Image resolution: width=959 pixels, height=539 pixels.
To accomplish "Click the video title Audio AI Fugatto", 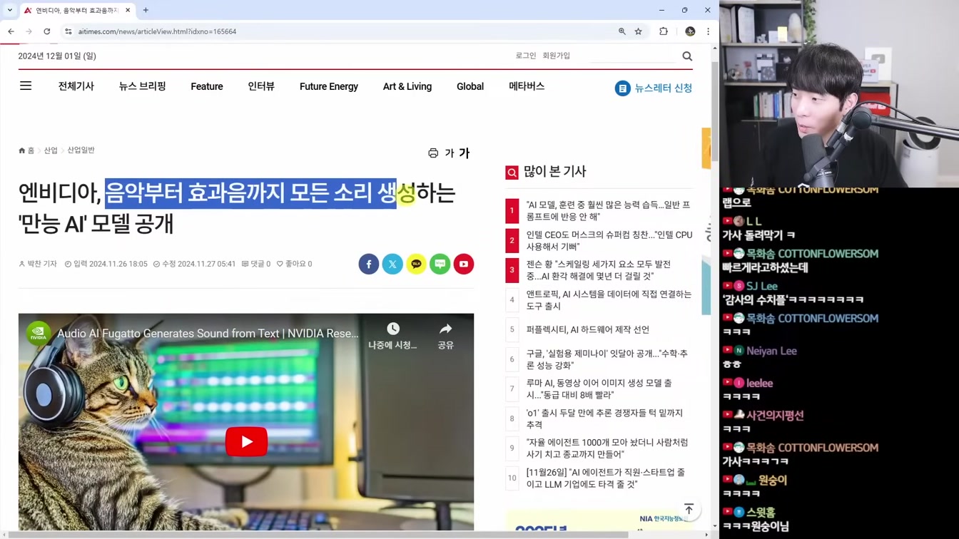I will tap(208, 334).
